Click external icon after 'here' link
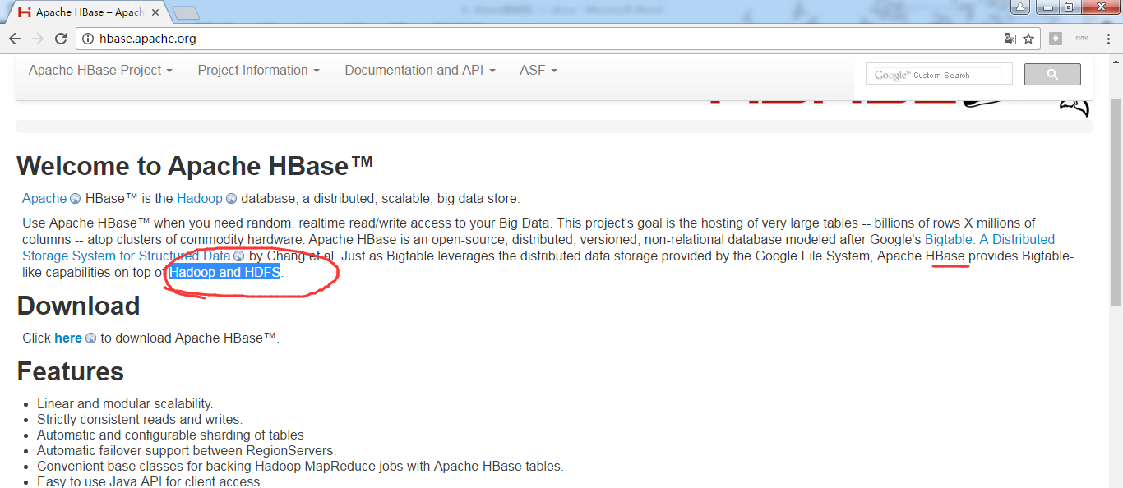 click(x=90, y=338)
